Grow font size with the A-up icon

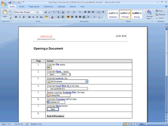tap(46, 12)
